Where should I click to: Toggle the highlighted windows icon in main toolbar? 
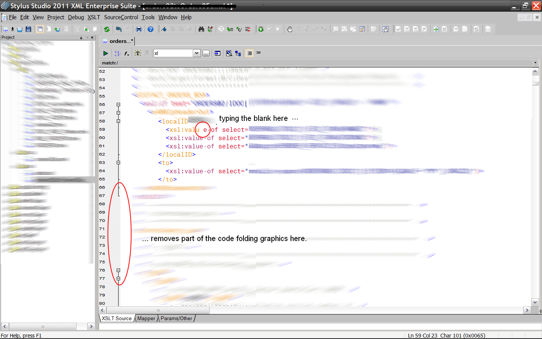coord(40,29)
